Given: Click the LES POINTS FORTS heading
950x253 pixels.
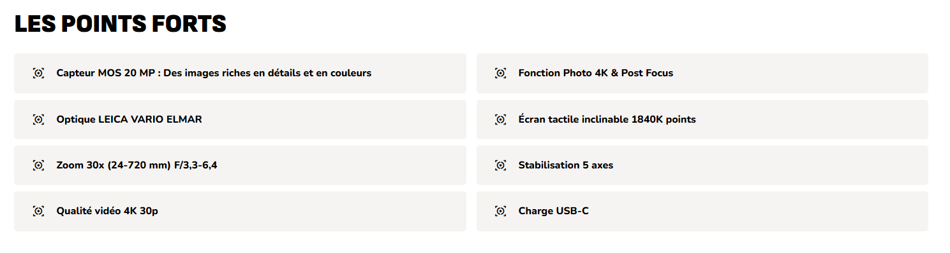Looking at the screenshot, I should click(x=121, y=24).
